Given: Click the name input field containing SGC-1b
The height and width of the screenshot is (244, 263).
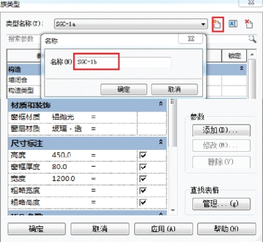Looking at the screenshot, I should click(123, 62).
